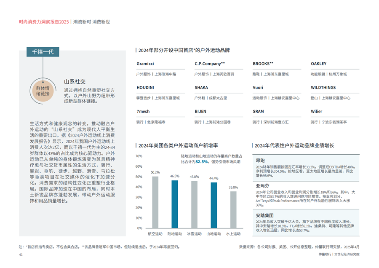
Task: Select the "安踏集团" company heading
Action: pyautogui.click(x=265, y=215)
